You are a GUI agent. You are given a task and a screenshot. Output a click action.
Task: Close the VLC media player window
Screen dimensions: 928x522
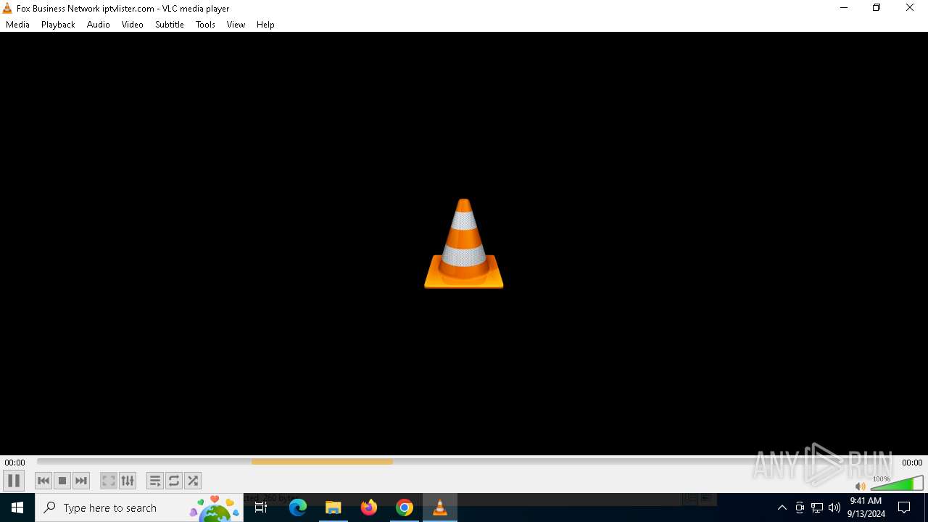(910, 8)
